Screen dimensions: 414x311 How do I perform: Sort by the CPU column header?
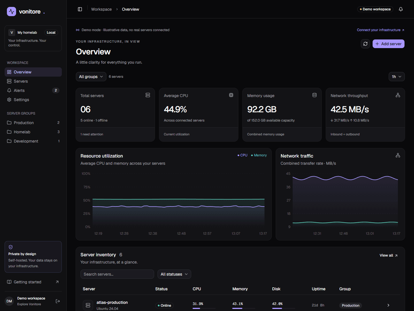click(197, 289)
